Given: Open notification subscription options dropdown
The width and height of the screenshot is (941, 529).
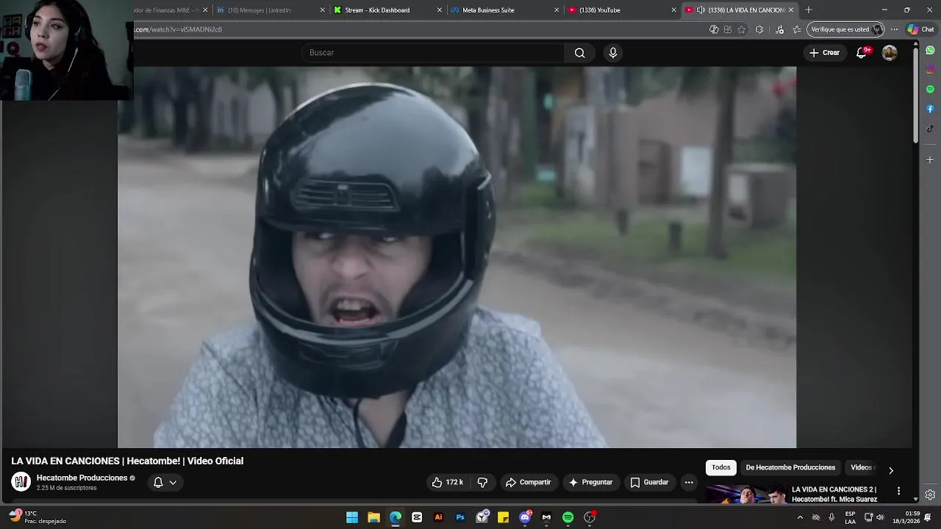Looking at the screenshot, I should pos(165,482).
